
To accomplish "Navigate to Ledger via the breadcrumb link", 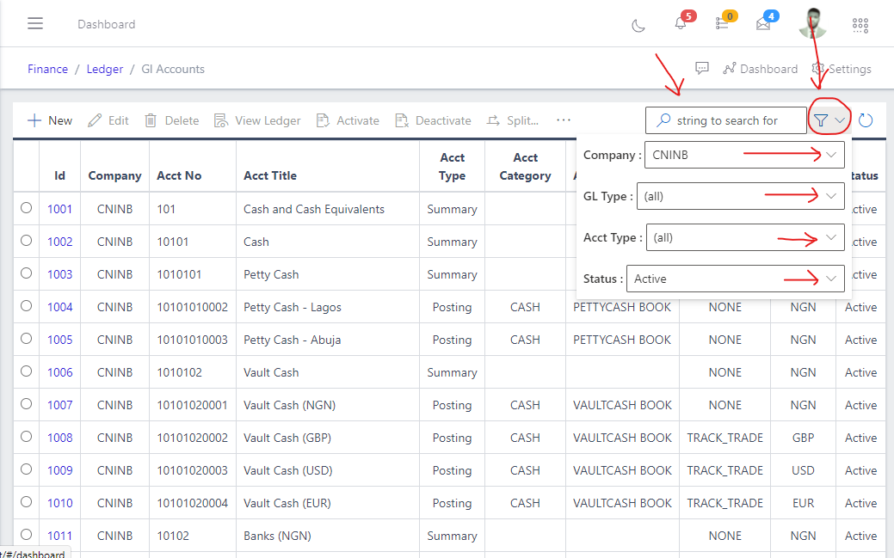I will click(104, 68).
